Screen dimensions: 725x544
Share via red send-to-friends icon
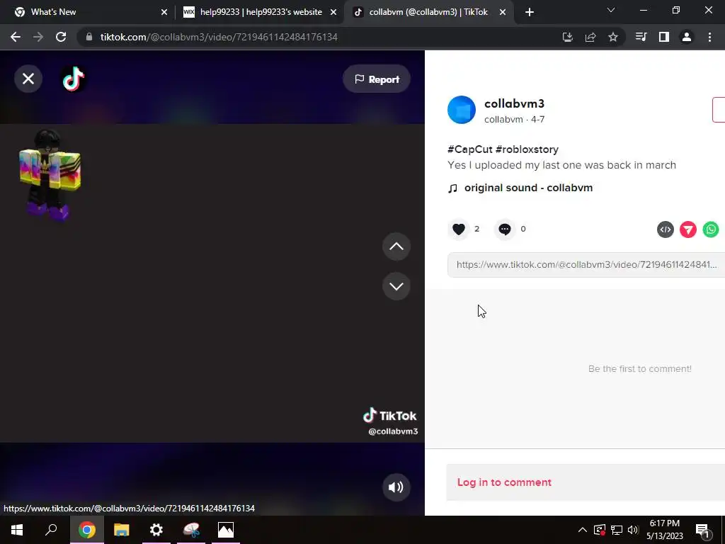(688, 229)
